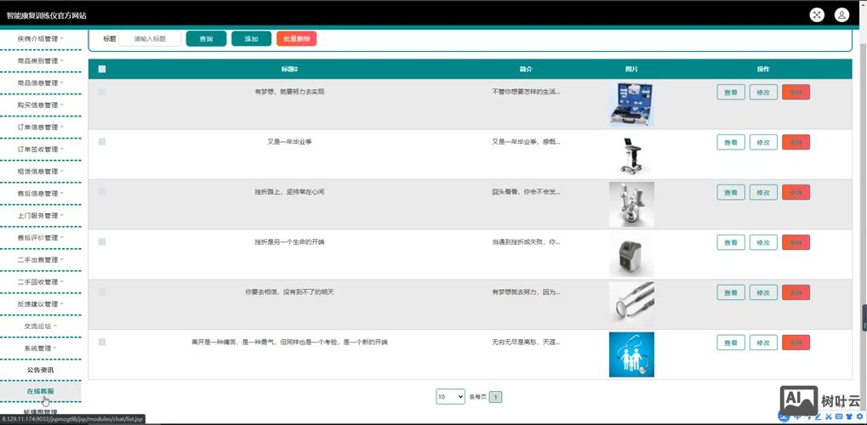Click the IME pen handwriting icon
The height and width of the screenshot is (425, 867).
pyautogui.click(x=819, y=416)
